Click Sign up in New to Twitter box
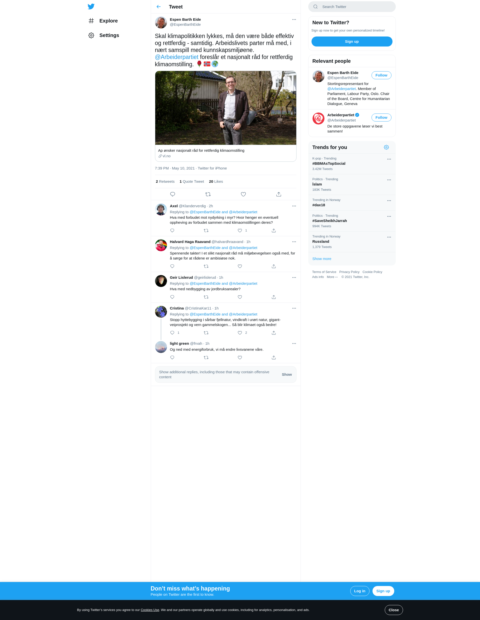Viewport: 480px width, 620px height. click(352, 41)
